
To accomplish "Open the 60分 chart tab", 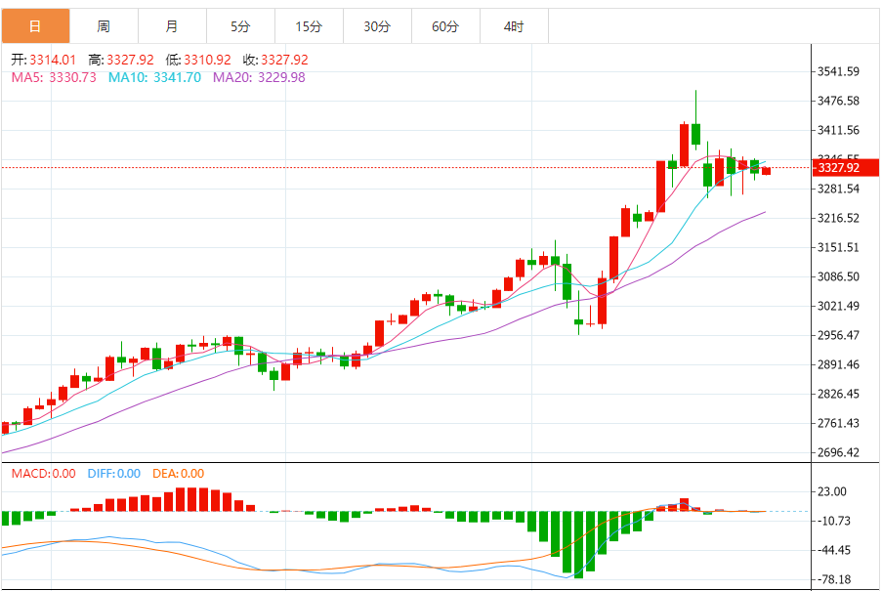I will [446, 25].
